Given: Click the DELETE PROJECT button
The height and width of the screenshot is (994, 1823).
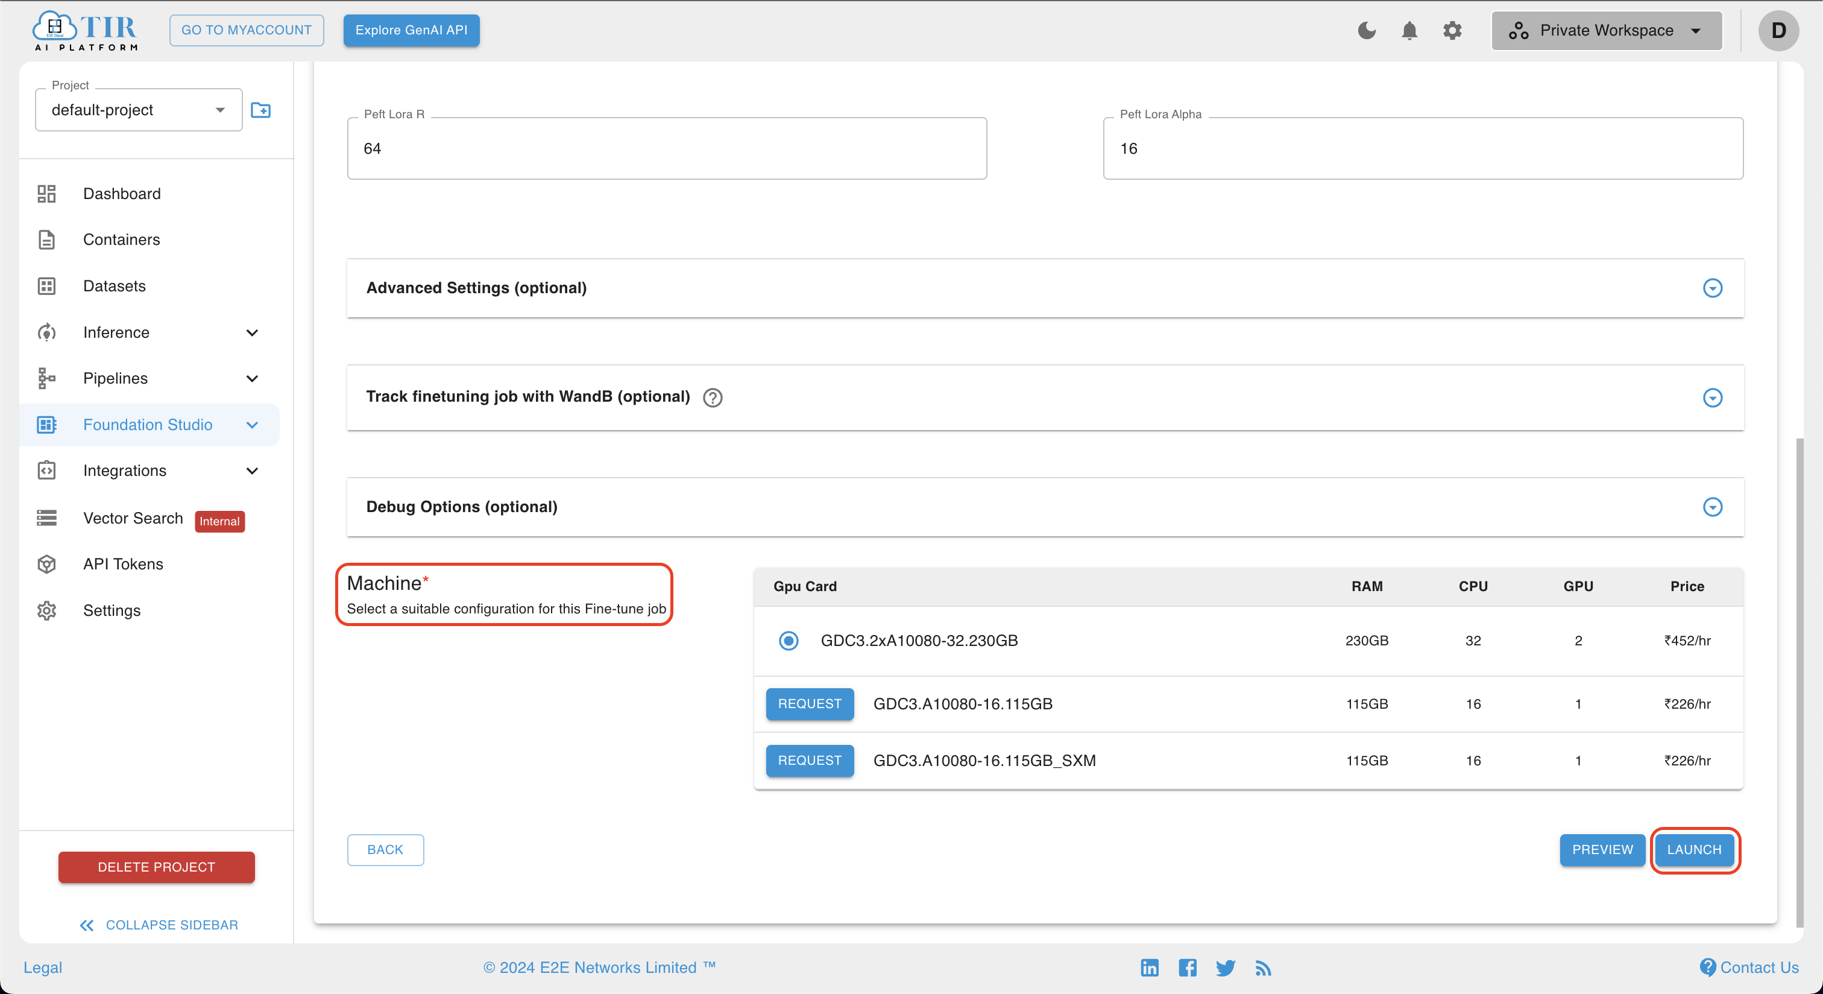Looking at the screenshot, I should pos(156,867).
